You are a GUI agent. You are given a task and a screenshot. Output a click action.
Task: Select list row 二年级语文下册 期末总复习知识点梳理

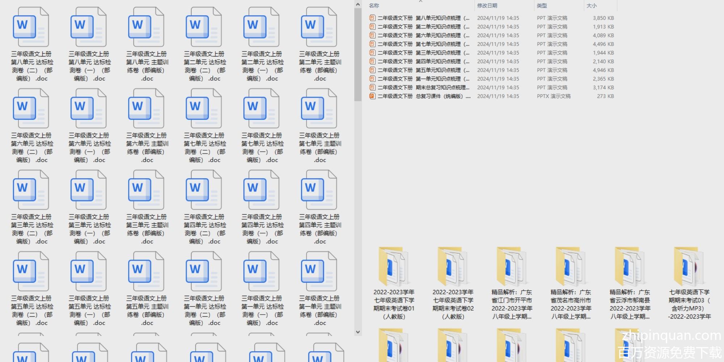pos(492,87)
